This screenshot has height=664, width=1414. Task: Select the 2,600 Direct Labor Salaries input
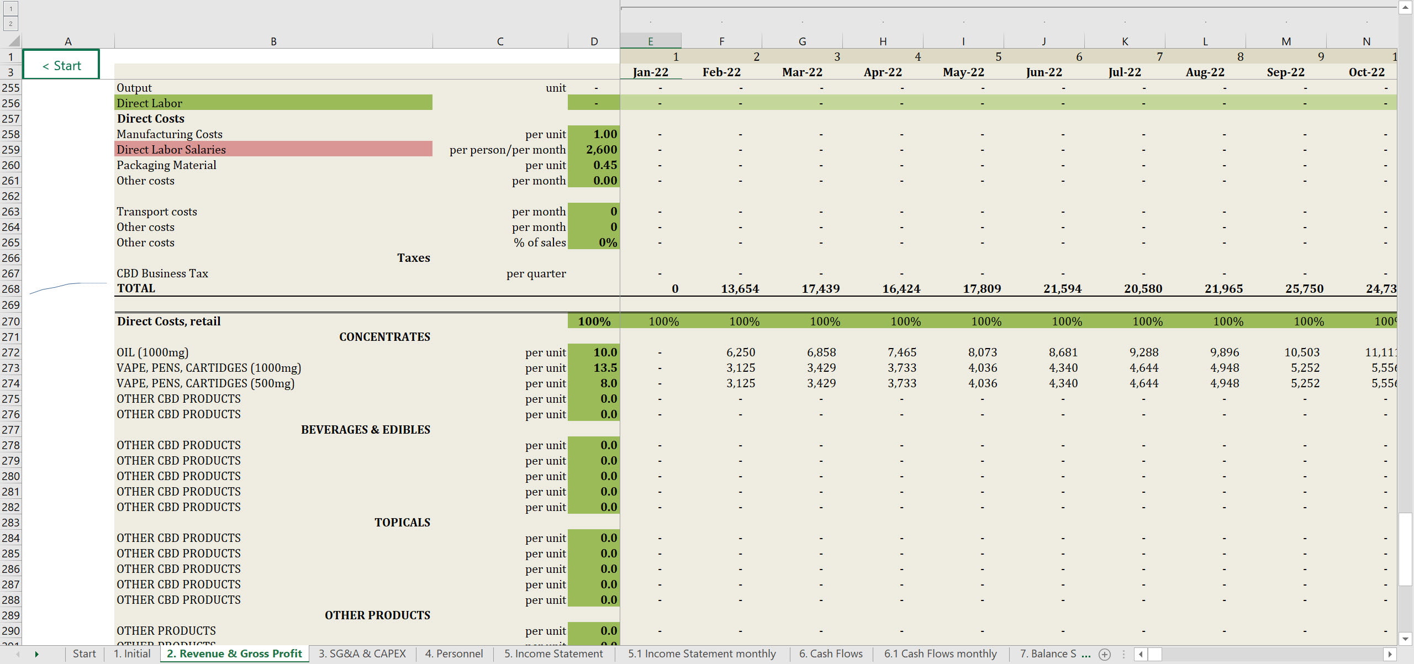click(594, 149)
